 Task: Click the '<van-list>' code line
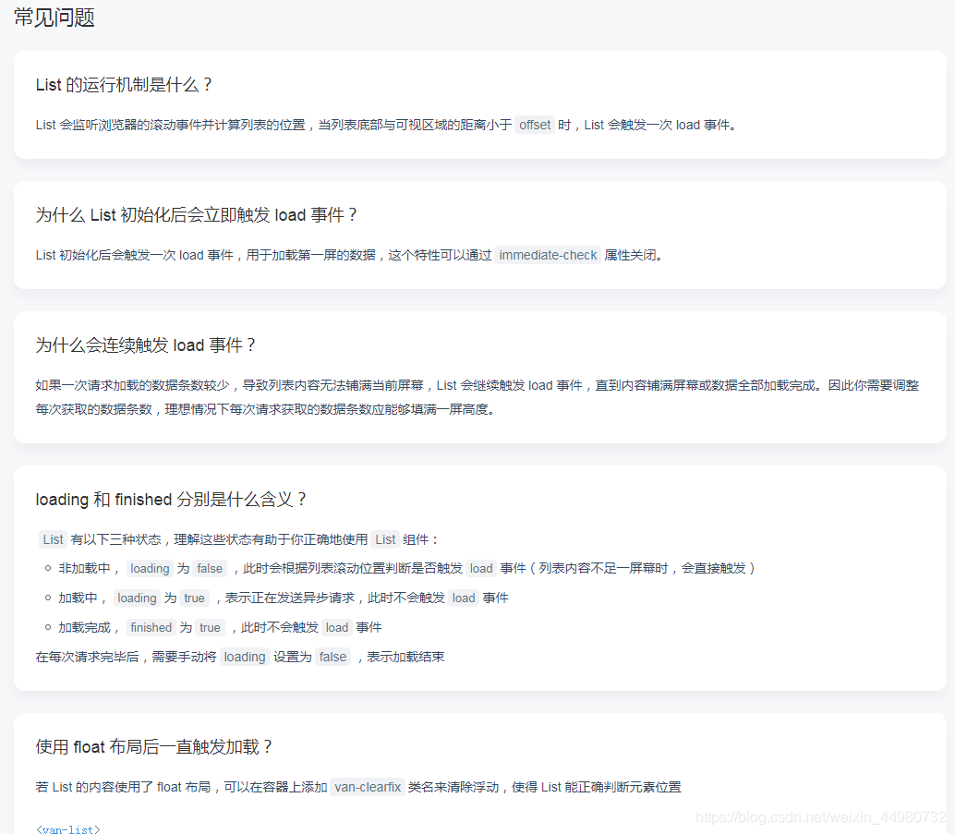click(x=68, y=828)
